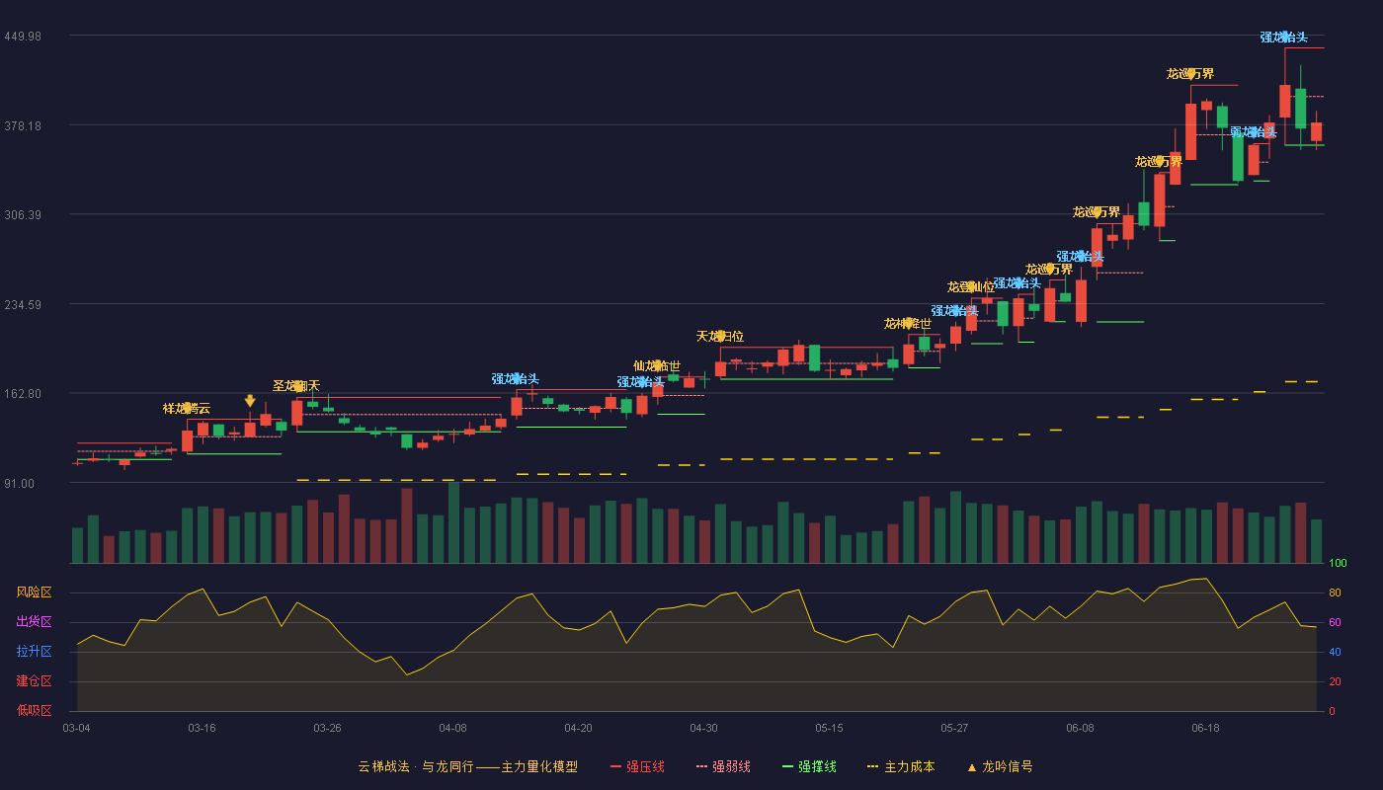Click the 龙神降世 signal marker

(908, 324)
